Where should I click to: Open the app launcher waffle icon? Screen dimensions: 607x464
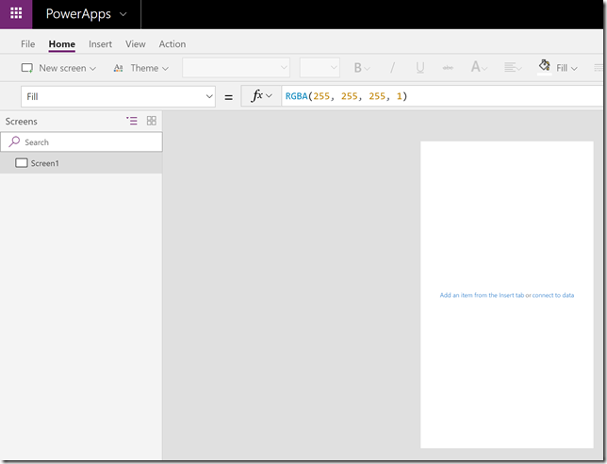(16, 13)
